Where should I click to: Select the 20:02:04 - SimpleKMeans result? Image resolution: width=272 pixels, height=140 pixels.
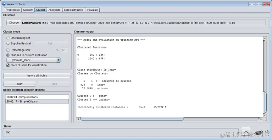pos(37,97)
